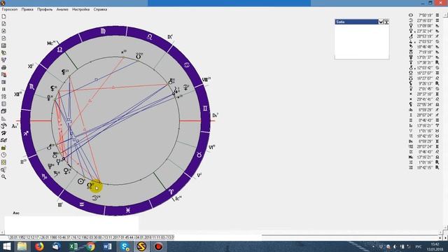Open the Windows Start menu

pyautogui.click(x=6, y=246)
